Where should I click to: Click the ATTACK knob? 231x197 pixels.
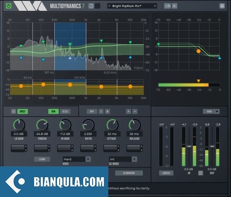[x=112, y=125]
